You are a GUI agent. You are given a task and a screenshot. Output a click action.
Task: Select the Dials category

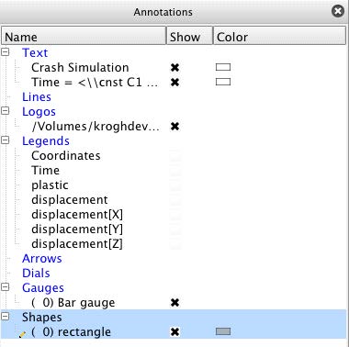[x=36, y=274]
